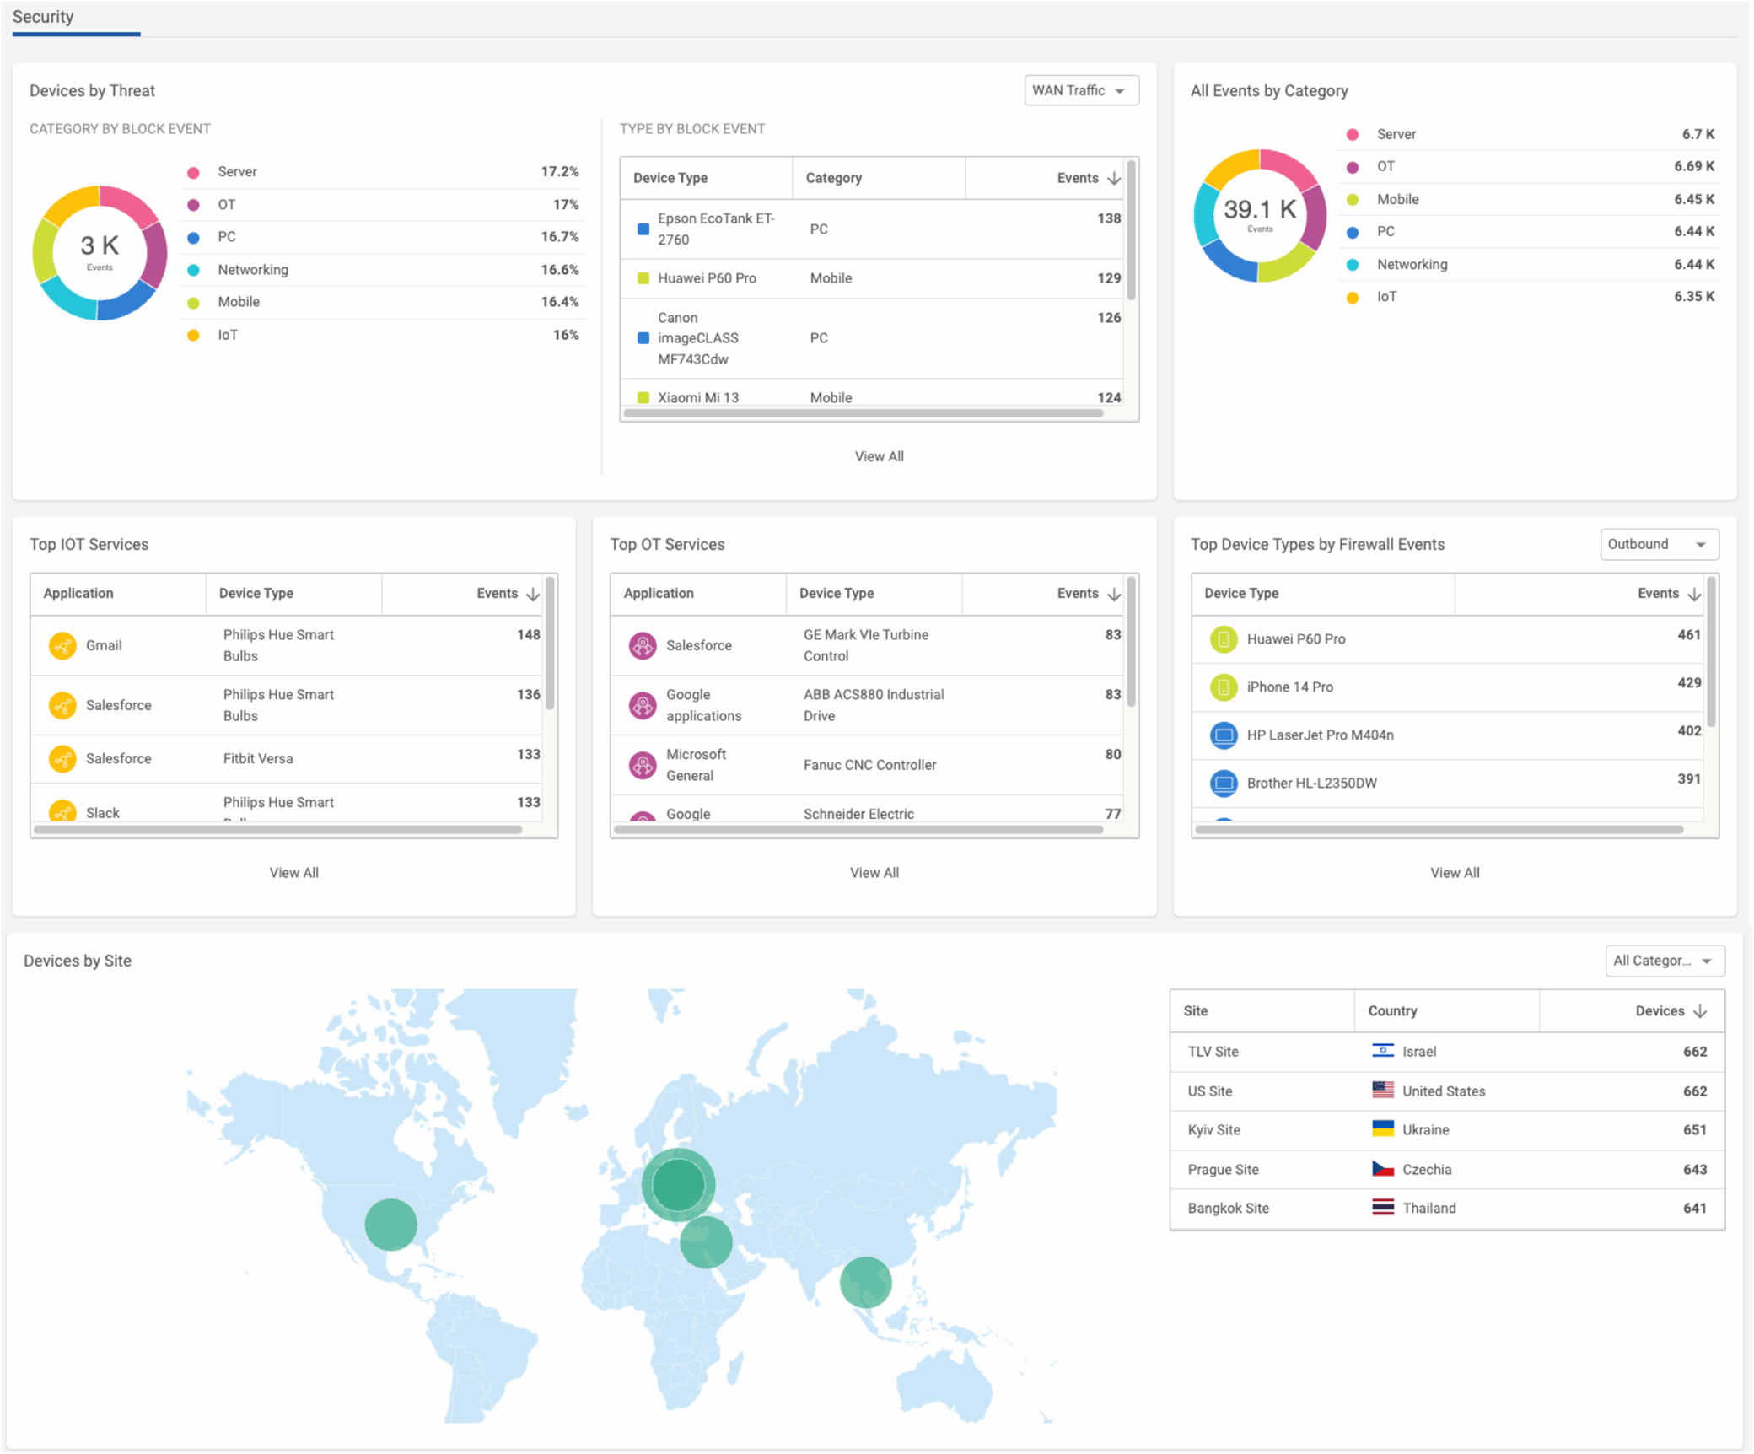Open the Outbound direction dropdown
The width and height of the screenshot is (1754, 1454).
click(1658, 544)
